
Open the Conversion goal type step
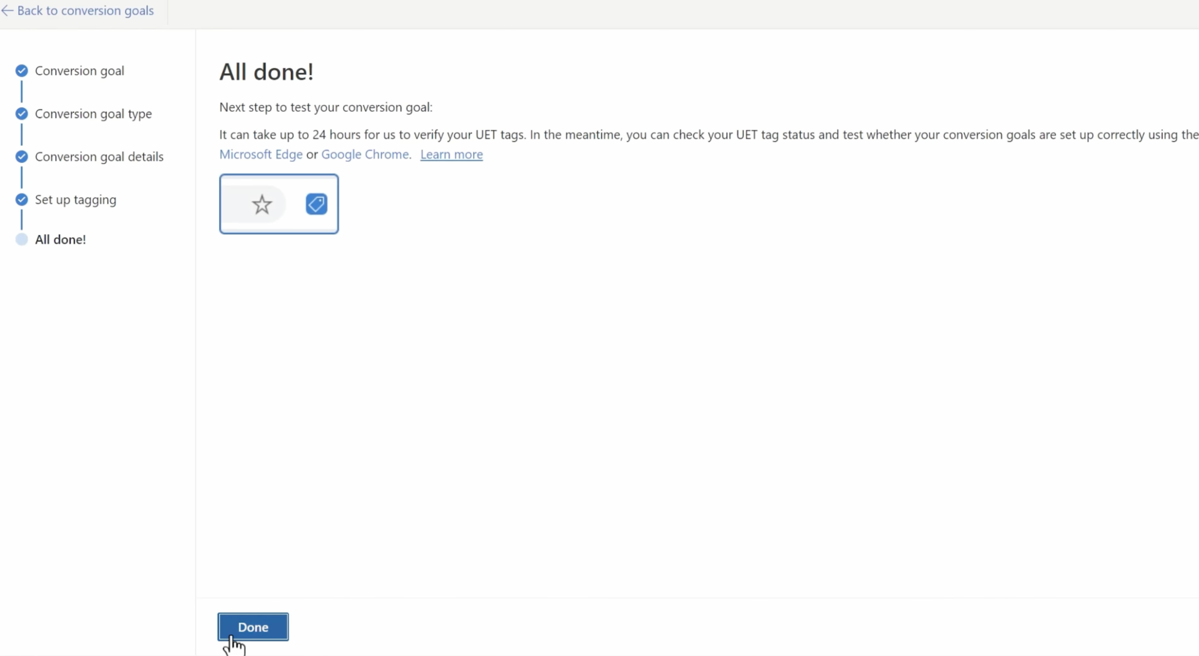(94, 114)
